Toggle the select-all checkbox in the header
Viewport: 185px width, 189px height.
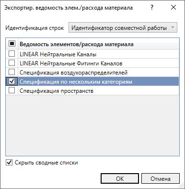click(12, 44)
